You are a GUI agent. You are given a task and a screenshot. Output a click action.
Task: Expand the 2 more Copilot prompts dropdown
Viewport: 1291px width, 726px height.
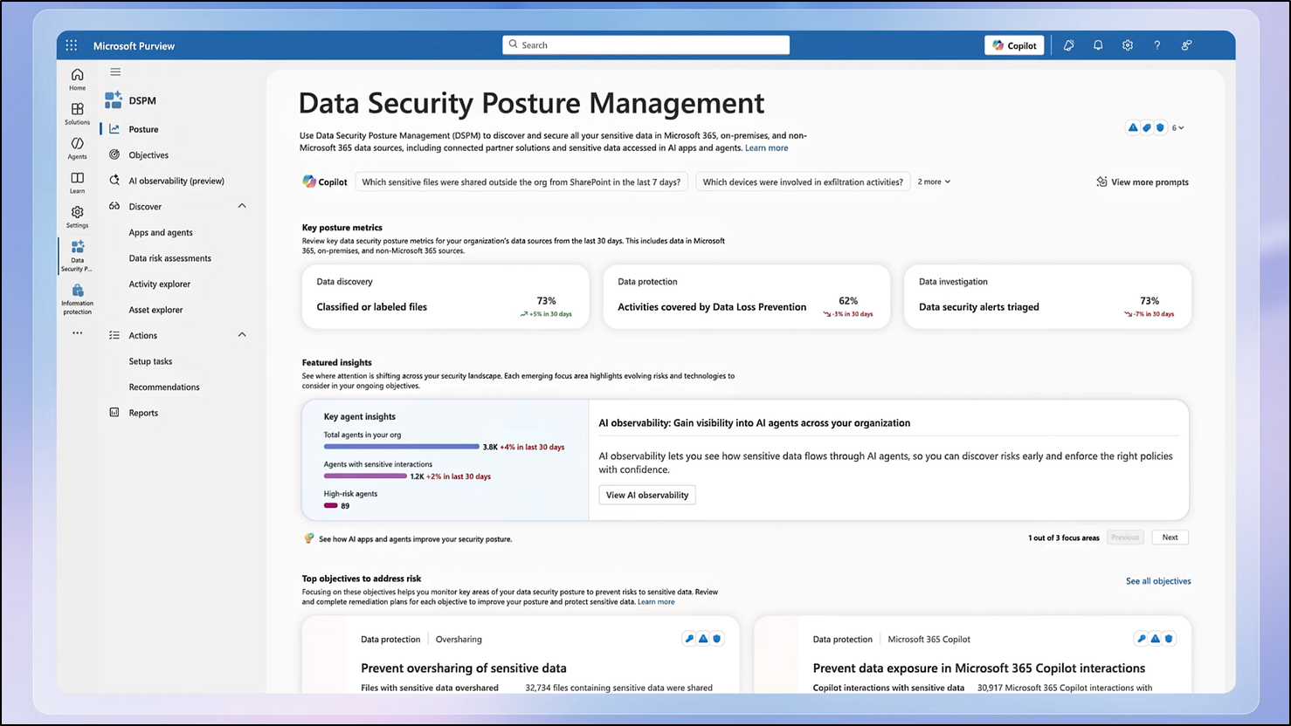coord(933,181)
